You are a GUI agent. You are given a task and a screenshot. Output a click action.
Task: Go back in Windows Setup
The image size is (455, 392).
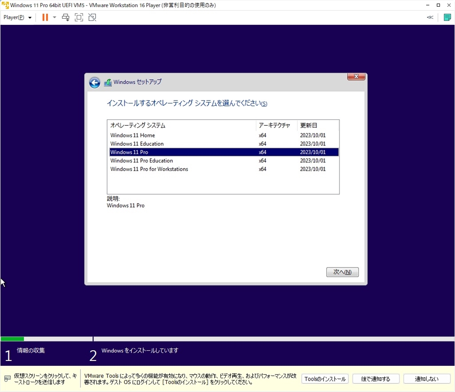(95, 83)
